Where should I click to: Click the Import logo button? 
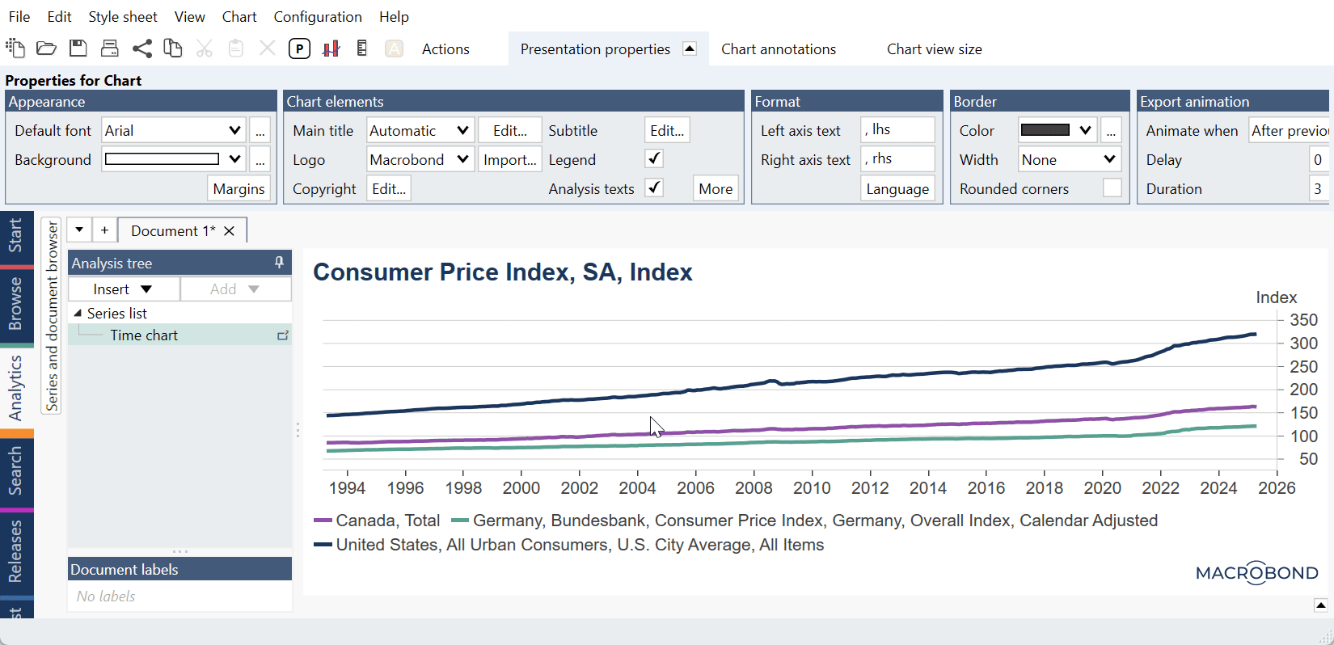coord(509,159)
